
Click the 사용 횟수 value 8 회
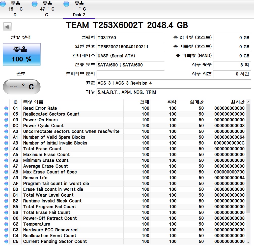(232, 65)
